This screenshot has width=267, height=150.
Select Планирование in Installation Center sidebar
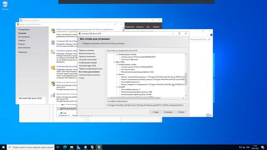coord(24,30)
